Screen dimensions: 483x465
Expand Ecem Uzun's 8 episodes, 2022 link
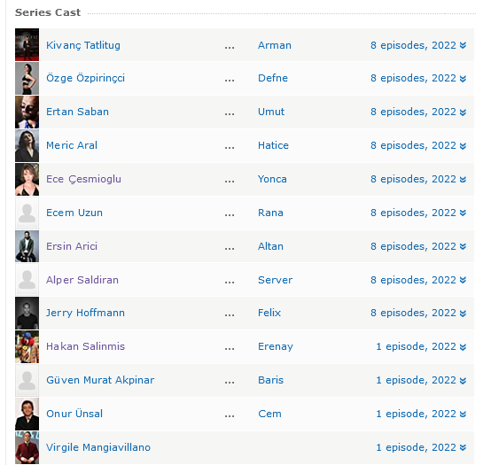coord(418,213)
